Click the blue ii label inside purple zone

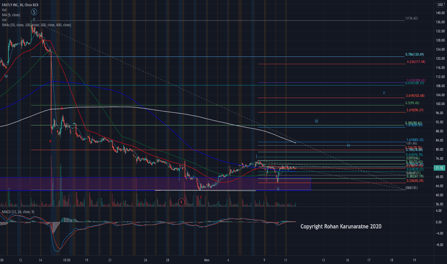[278, 189]
